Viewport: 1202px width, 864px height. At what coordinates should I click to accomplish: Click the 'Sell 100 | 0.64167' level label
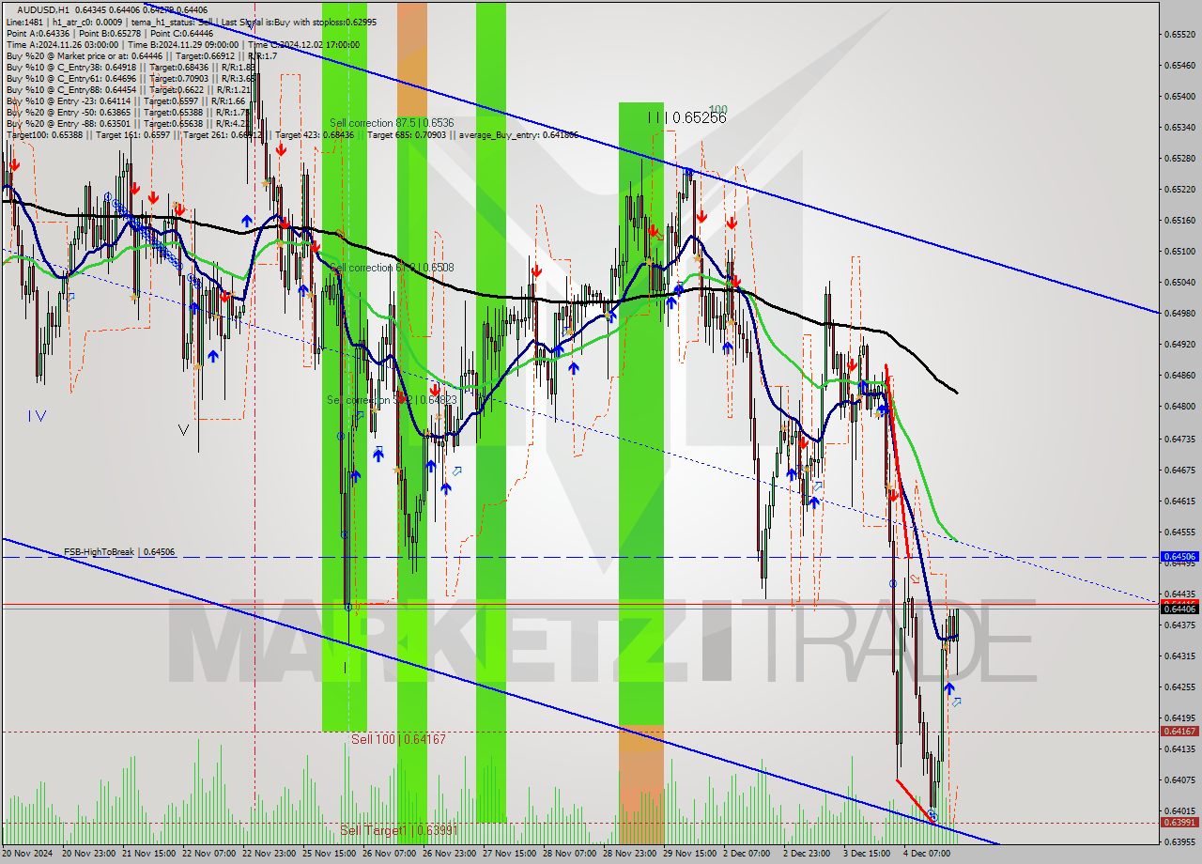click(x=398, y=739)
